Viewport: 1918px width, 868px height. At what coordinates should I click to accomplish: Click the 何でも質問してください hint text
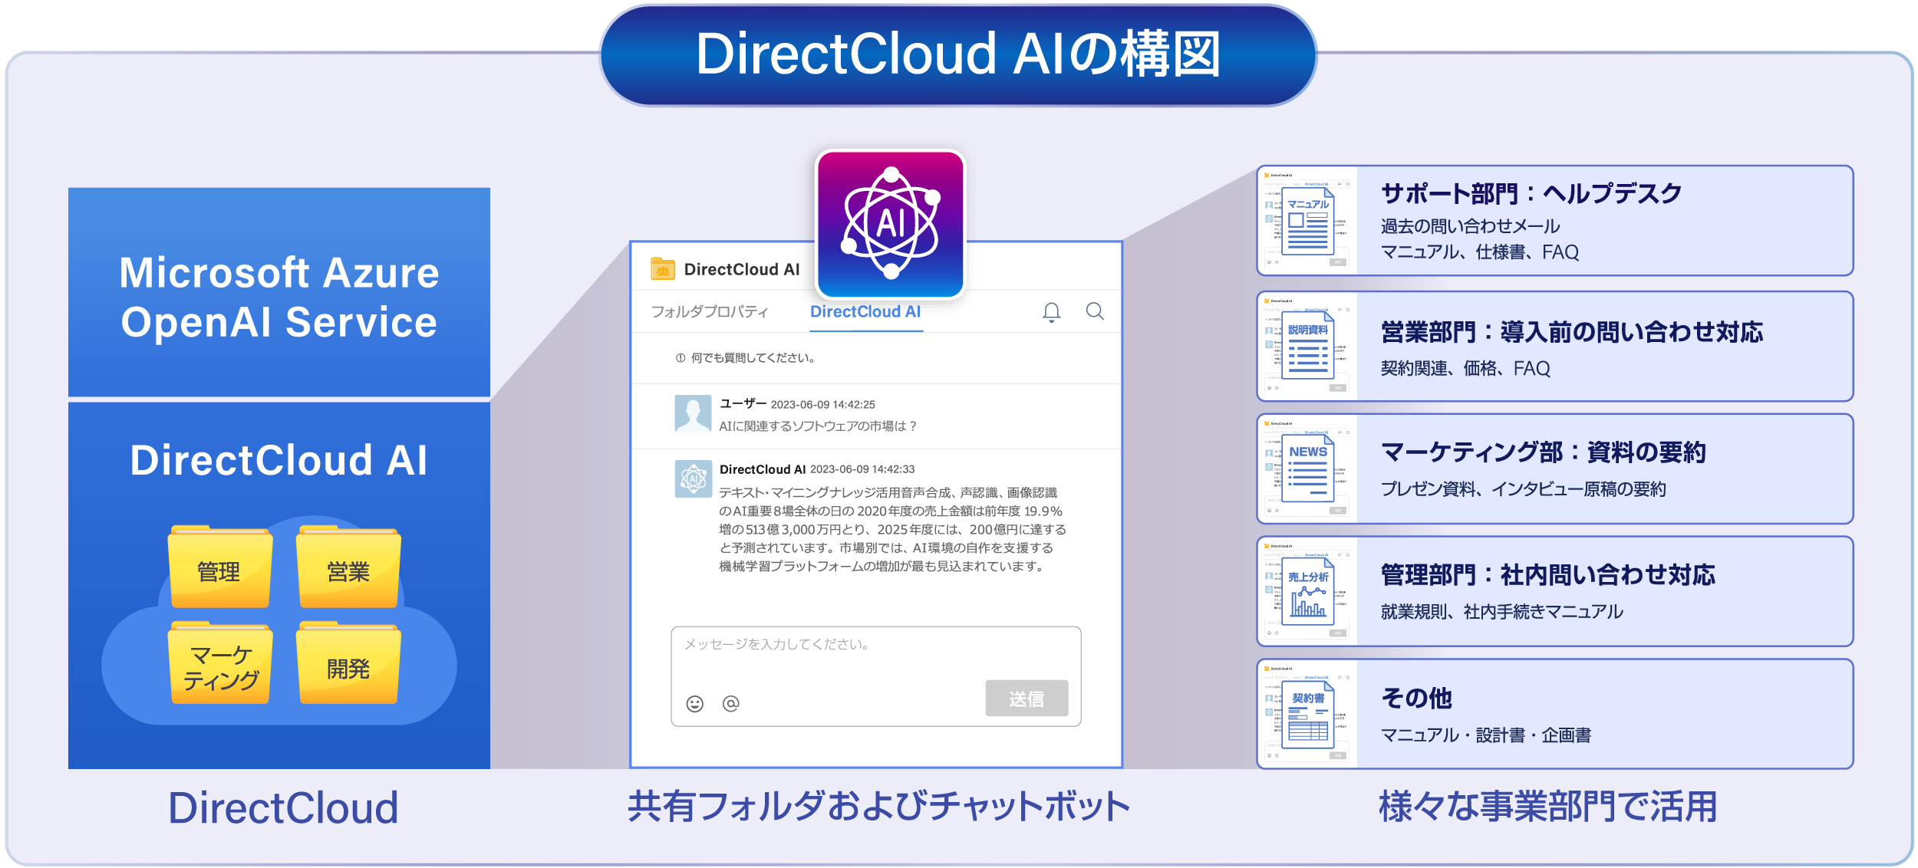[x=753, y=357]
